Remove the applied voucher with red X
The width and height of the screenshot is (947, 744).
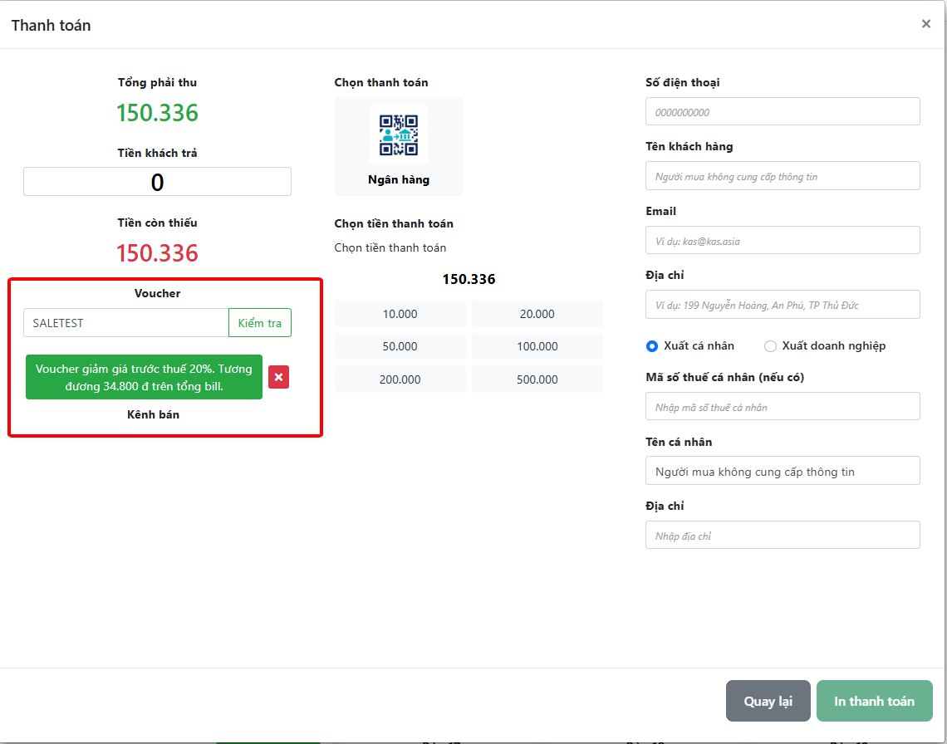click(x=278, y=377)
